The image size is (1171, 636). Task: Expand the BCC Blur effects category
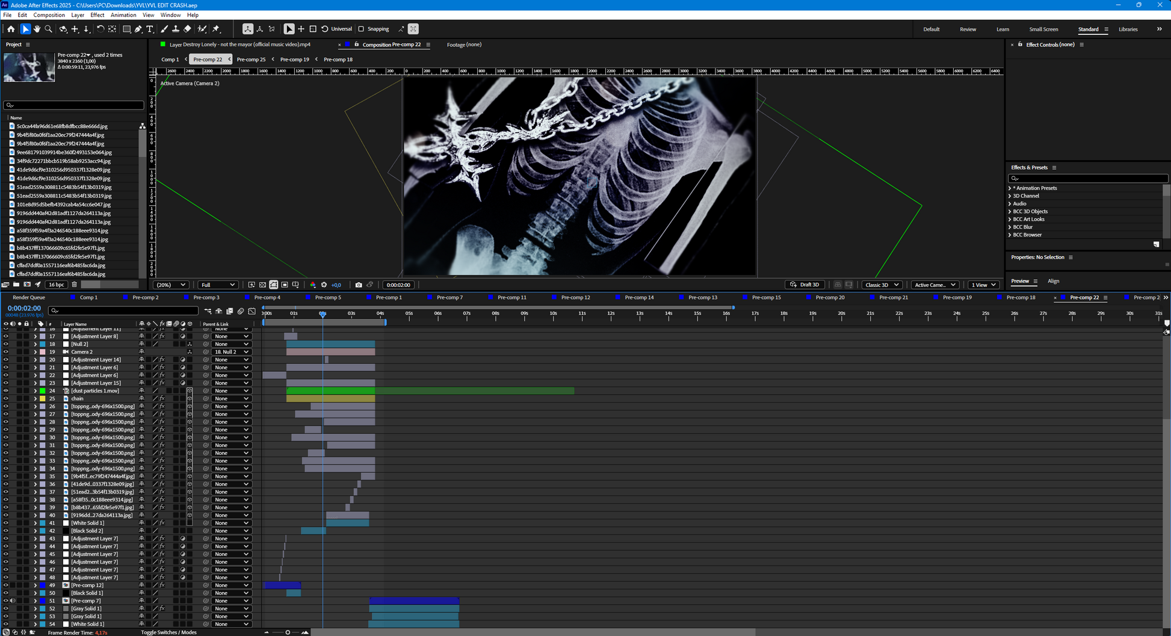[1010, 227]
